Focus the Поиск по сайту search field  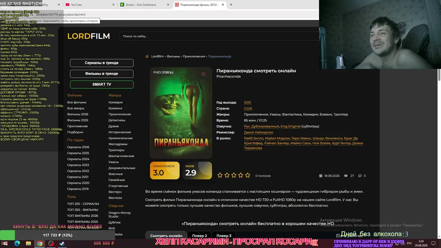219,36
